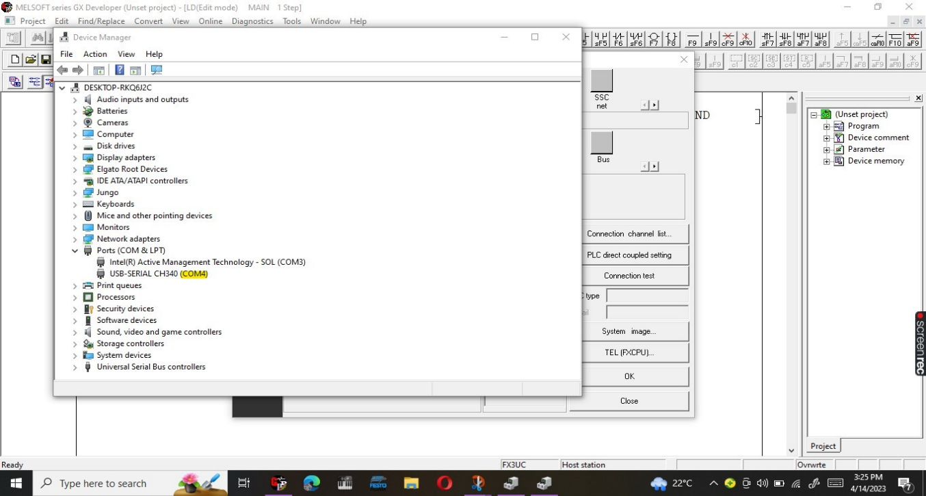
Task: Click the Device Manager blue help icon
Action: coord(120,70)
